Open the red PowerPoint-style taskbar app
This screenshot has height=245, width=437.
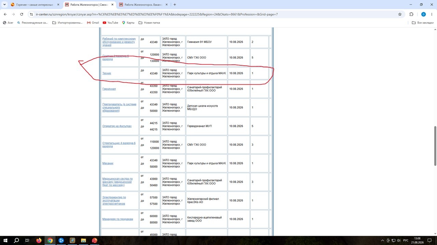point(95,241)
